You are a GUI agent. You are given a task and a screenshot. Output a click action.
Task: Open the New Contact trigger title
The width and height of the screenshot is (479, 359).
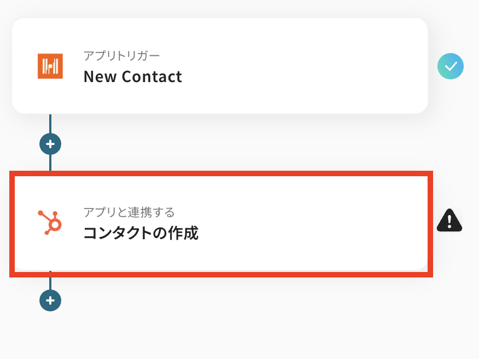pos(132,77)
